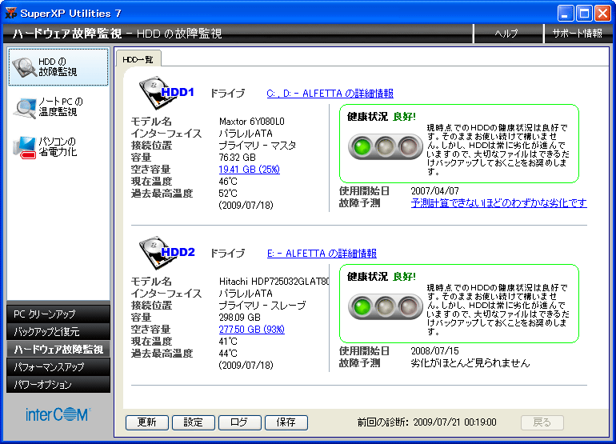
Task: Close the SuperXP Utilities window
Action: click(602, 13)
